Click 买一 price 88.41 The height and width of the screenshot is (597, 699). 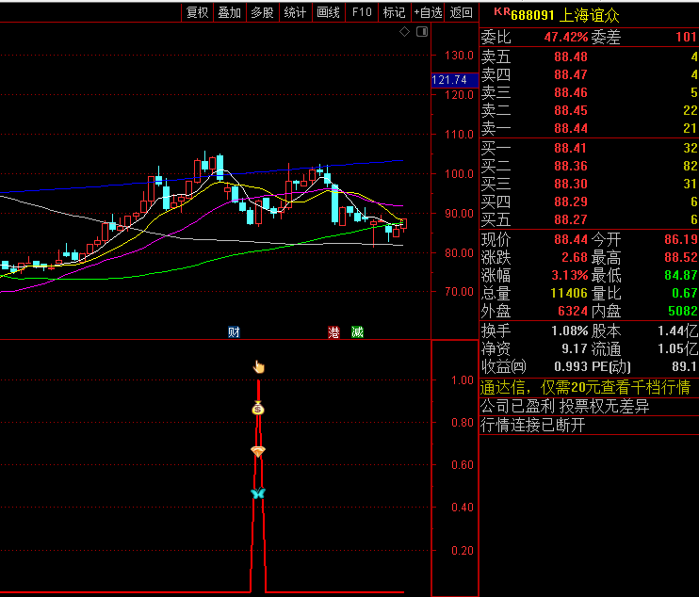pyautogui.click(x=571, y=148)
